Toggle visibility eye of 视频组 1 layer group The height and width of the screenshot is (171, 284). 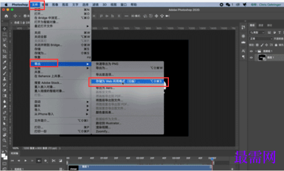pos(251,51)
